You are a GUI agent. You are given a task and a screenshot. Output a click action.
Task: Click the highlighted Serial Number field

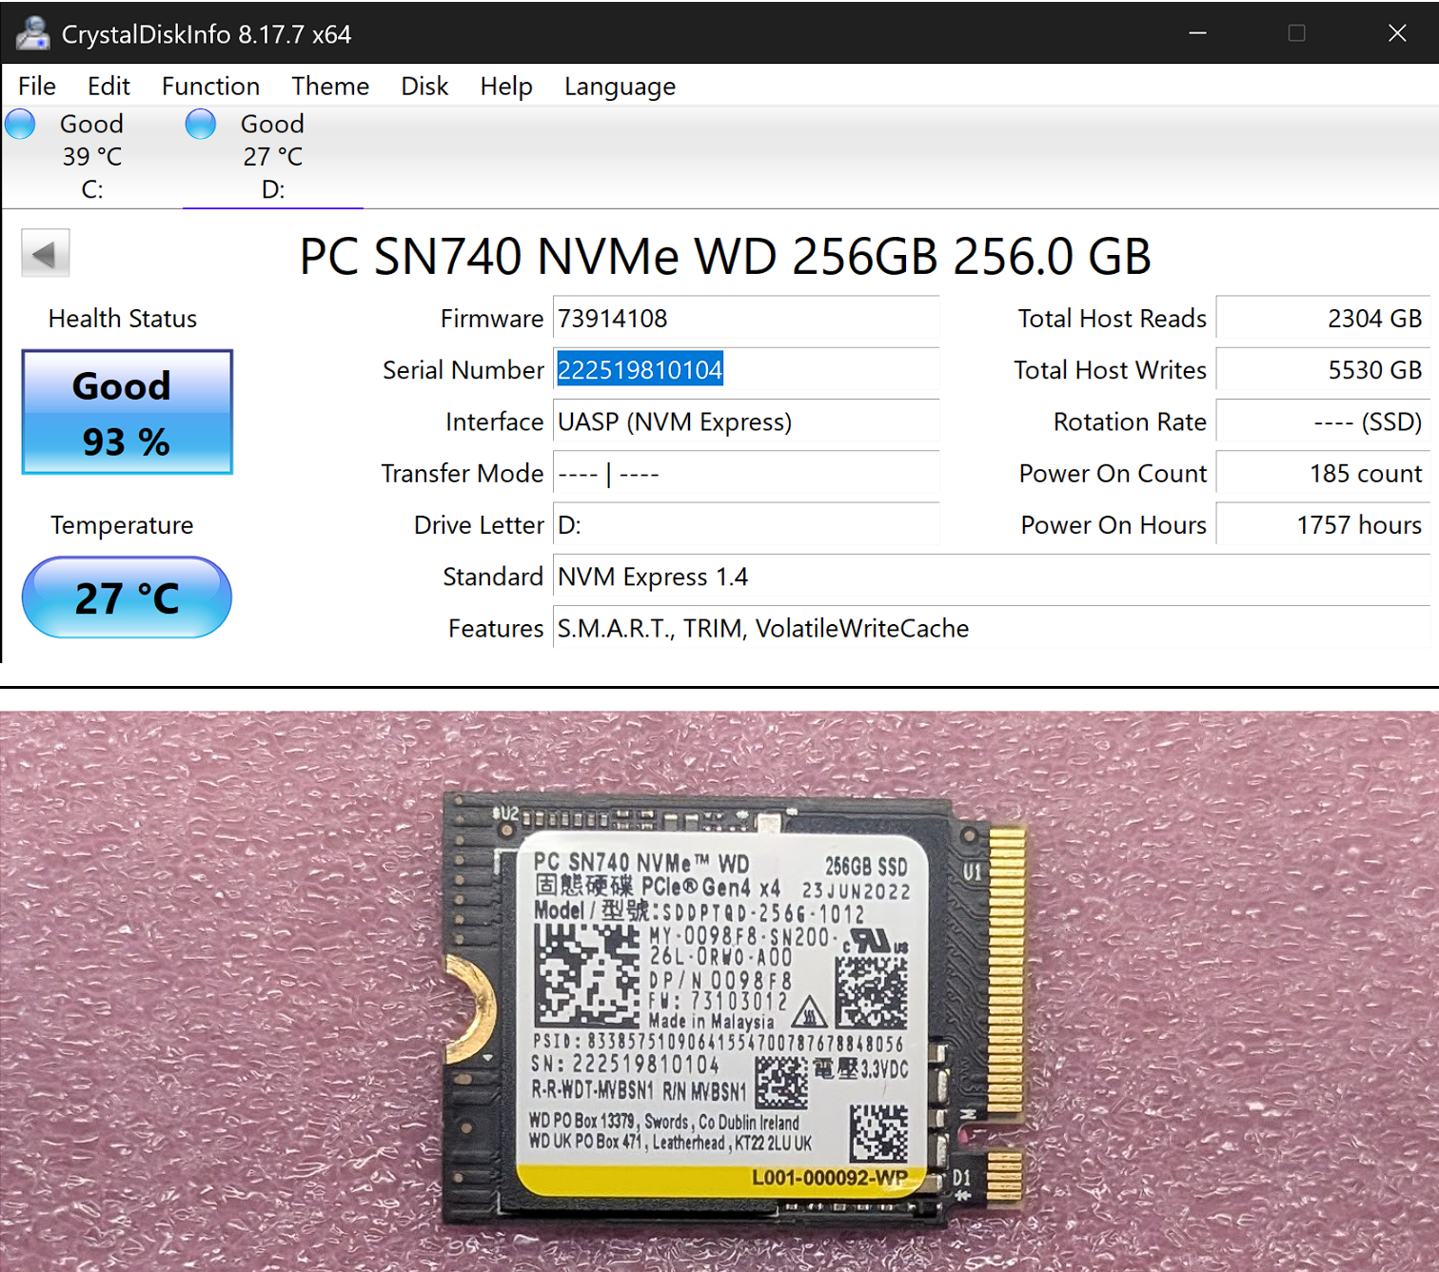coord(746,370)
